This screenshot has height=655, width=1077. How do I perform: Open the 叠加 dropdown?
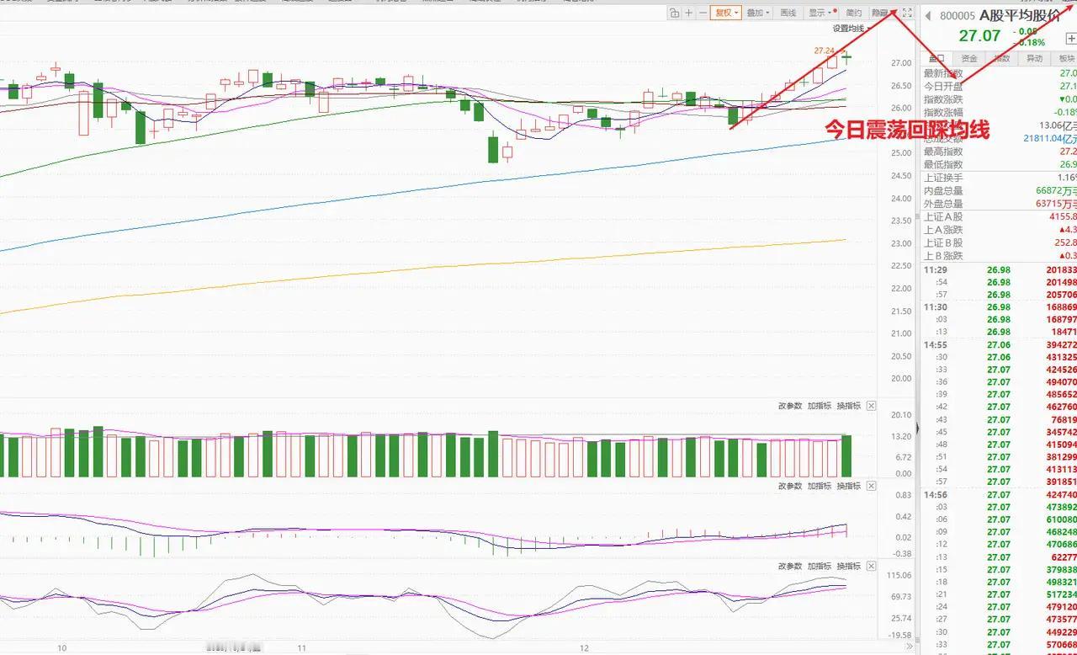(758, 13)
